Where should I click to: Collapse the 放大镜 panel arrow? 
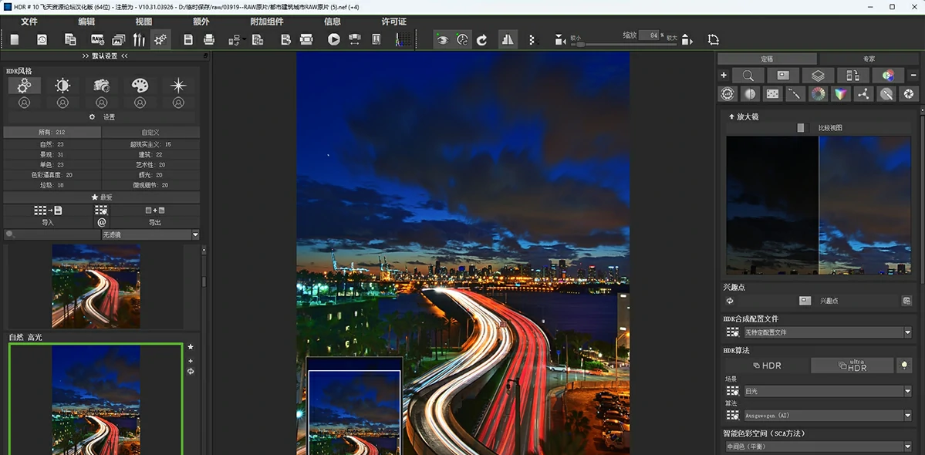pyautogui.click(x=731, y=116)
